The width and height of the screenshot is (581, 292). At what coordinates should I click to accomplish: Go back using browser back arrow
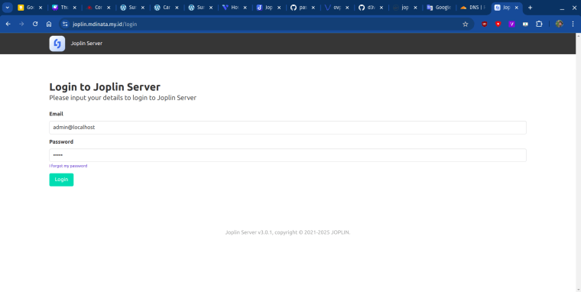(x=8, y=24)
